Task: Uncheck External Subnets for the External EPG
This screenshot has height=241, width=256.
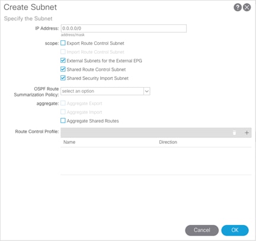Action: tap(63, 60)
